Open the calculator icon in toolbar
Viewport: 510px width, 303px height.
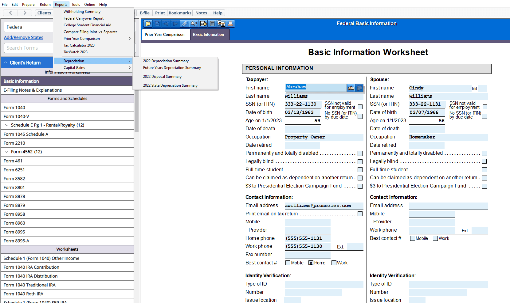[212, 24]
